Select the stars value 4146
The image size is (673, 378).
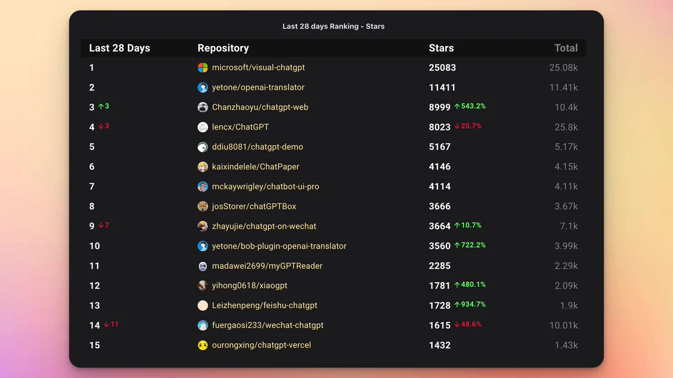(x=440, y=167)
